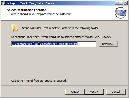Click the Setup installer icon in title bar
This screenshot has height=98, width=129.
(x=3, y=3)
